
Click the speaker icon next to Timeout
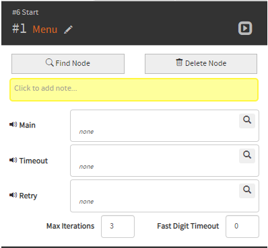(13, 160)
